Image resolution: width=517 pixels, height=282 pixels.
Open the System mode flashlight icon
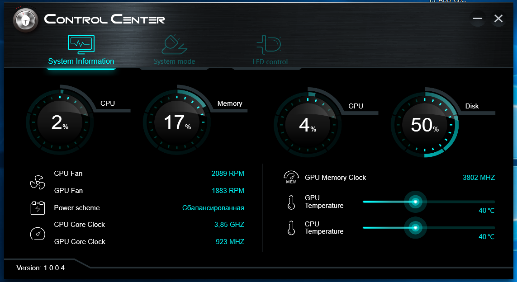[174, 45]
